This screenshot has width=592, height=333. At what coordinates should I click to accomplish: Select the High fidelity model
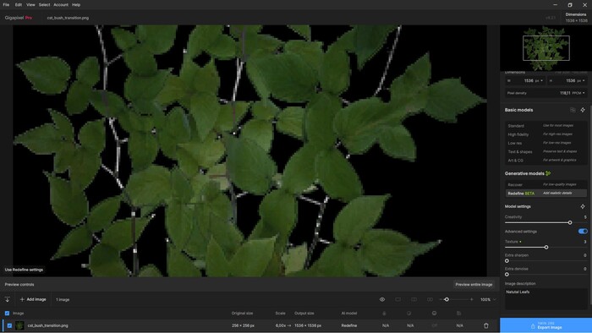pyautogui.click(x=546, y=134)
